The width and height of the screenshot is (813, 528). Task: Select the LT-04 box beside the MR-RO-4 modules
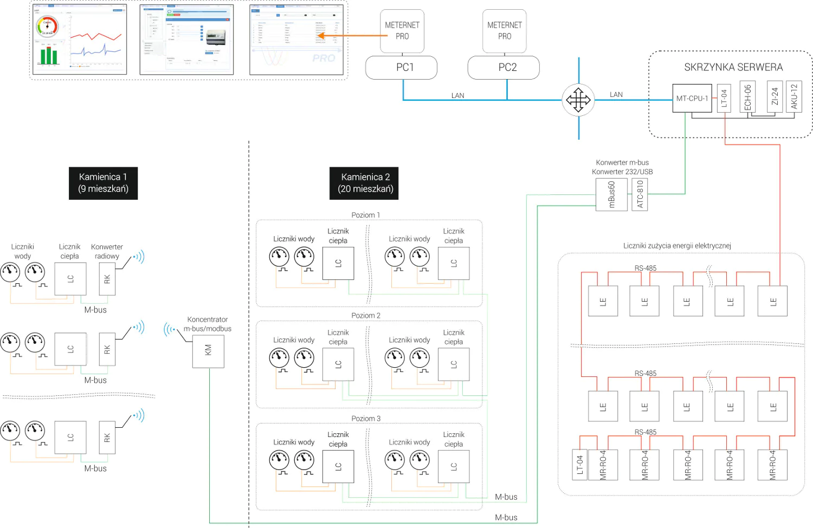(x=580, y=465)
